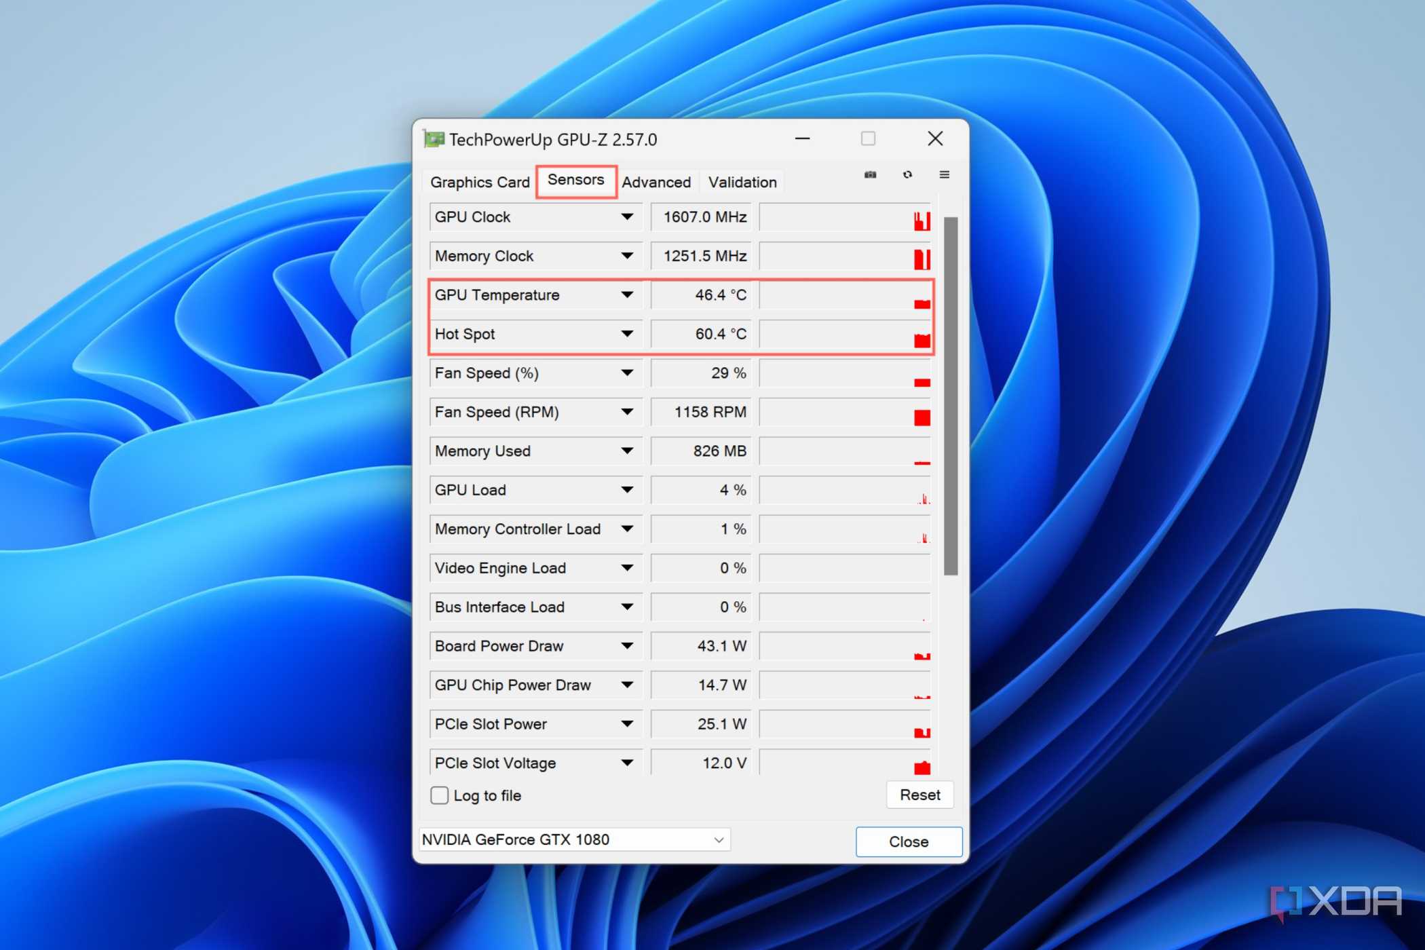The width and height of the screenshot is (1425, 950).
Task: Click the refresh icon in GPU-Z
Action: 907,175
